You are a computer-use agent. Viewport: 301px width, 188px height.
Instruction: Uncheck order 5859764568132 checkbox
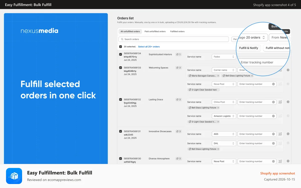(x=121, y=100)
